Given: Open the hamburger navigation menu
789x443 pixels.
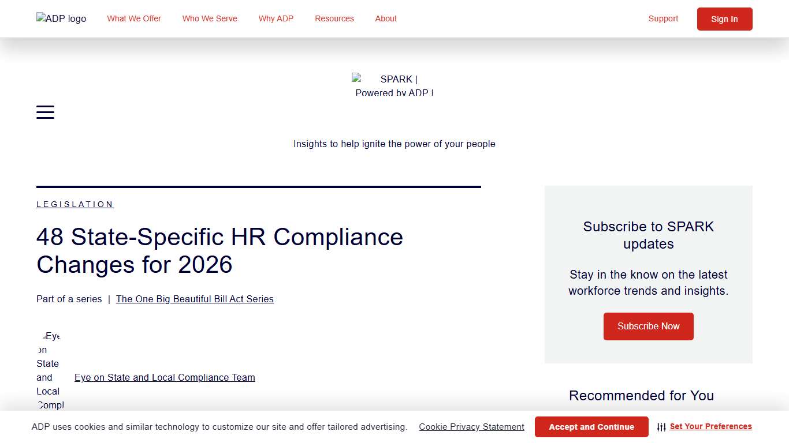Looking at the screenshot, I should click(x=45, y=112).
